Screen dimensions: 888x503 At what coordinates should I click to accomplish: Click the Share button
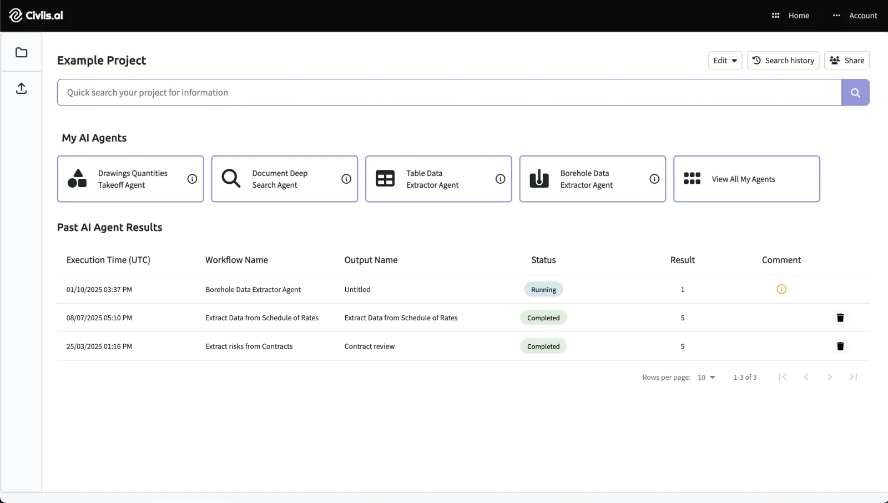(847, 61)
